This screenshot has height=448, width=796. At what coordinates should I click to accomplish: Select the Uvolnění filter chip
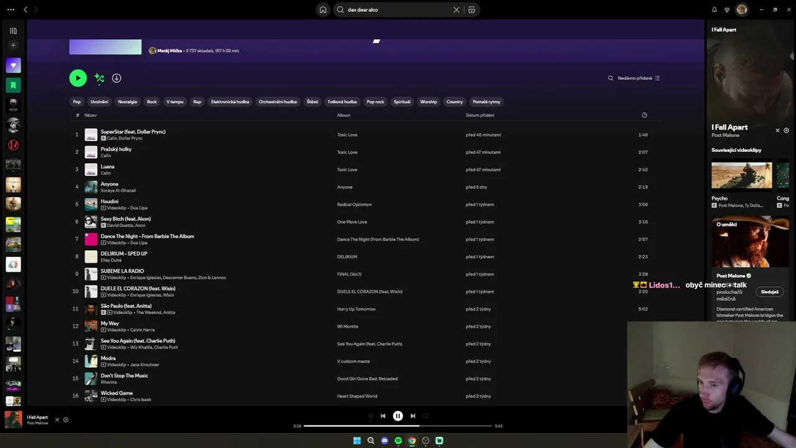coord(99,101)
